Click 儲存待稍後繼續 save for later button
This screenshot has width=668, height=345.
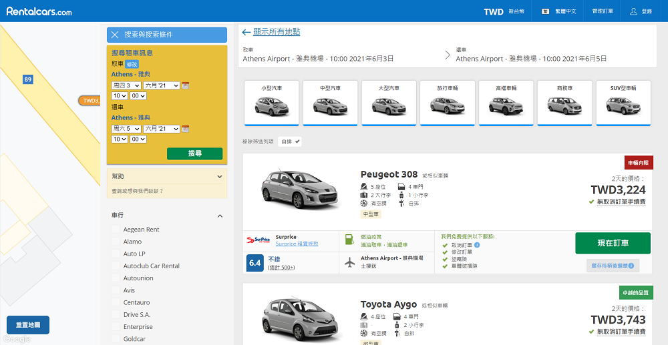[613, 266]
